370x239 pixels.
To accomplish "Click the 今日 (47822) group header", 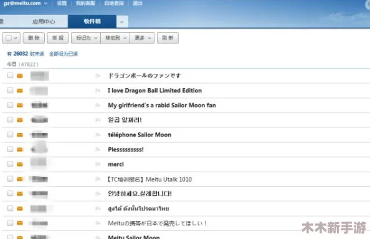I will [22, 64].
